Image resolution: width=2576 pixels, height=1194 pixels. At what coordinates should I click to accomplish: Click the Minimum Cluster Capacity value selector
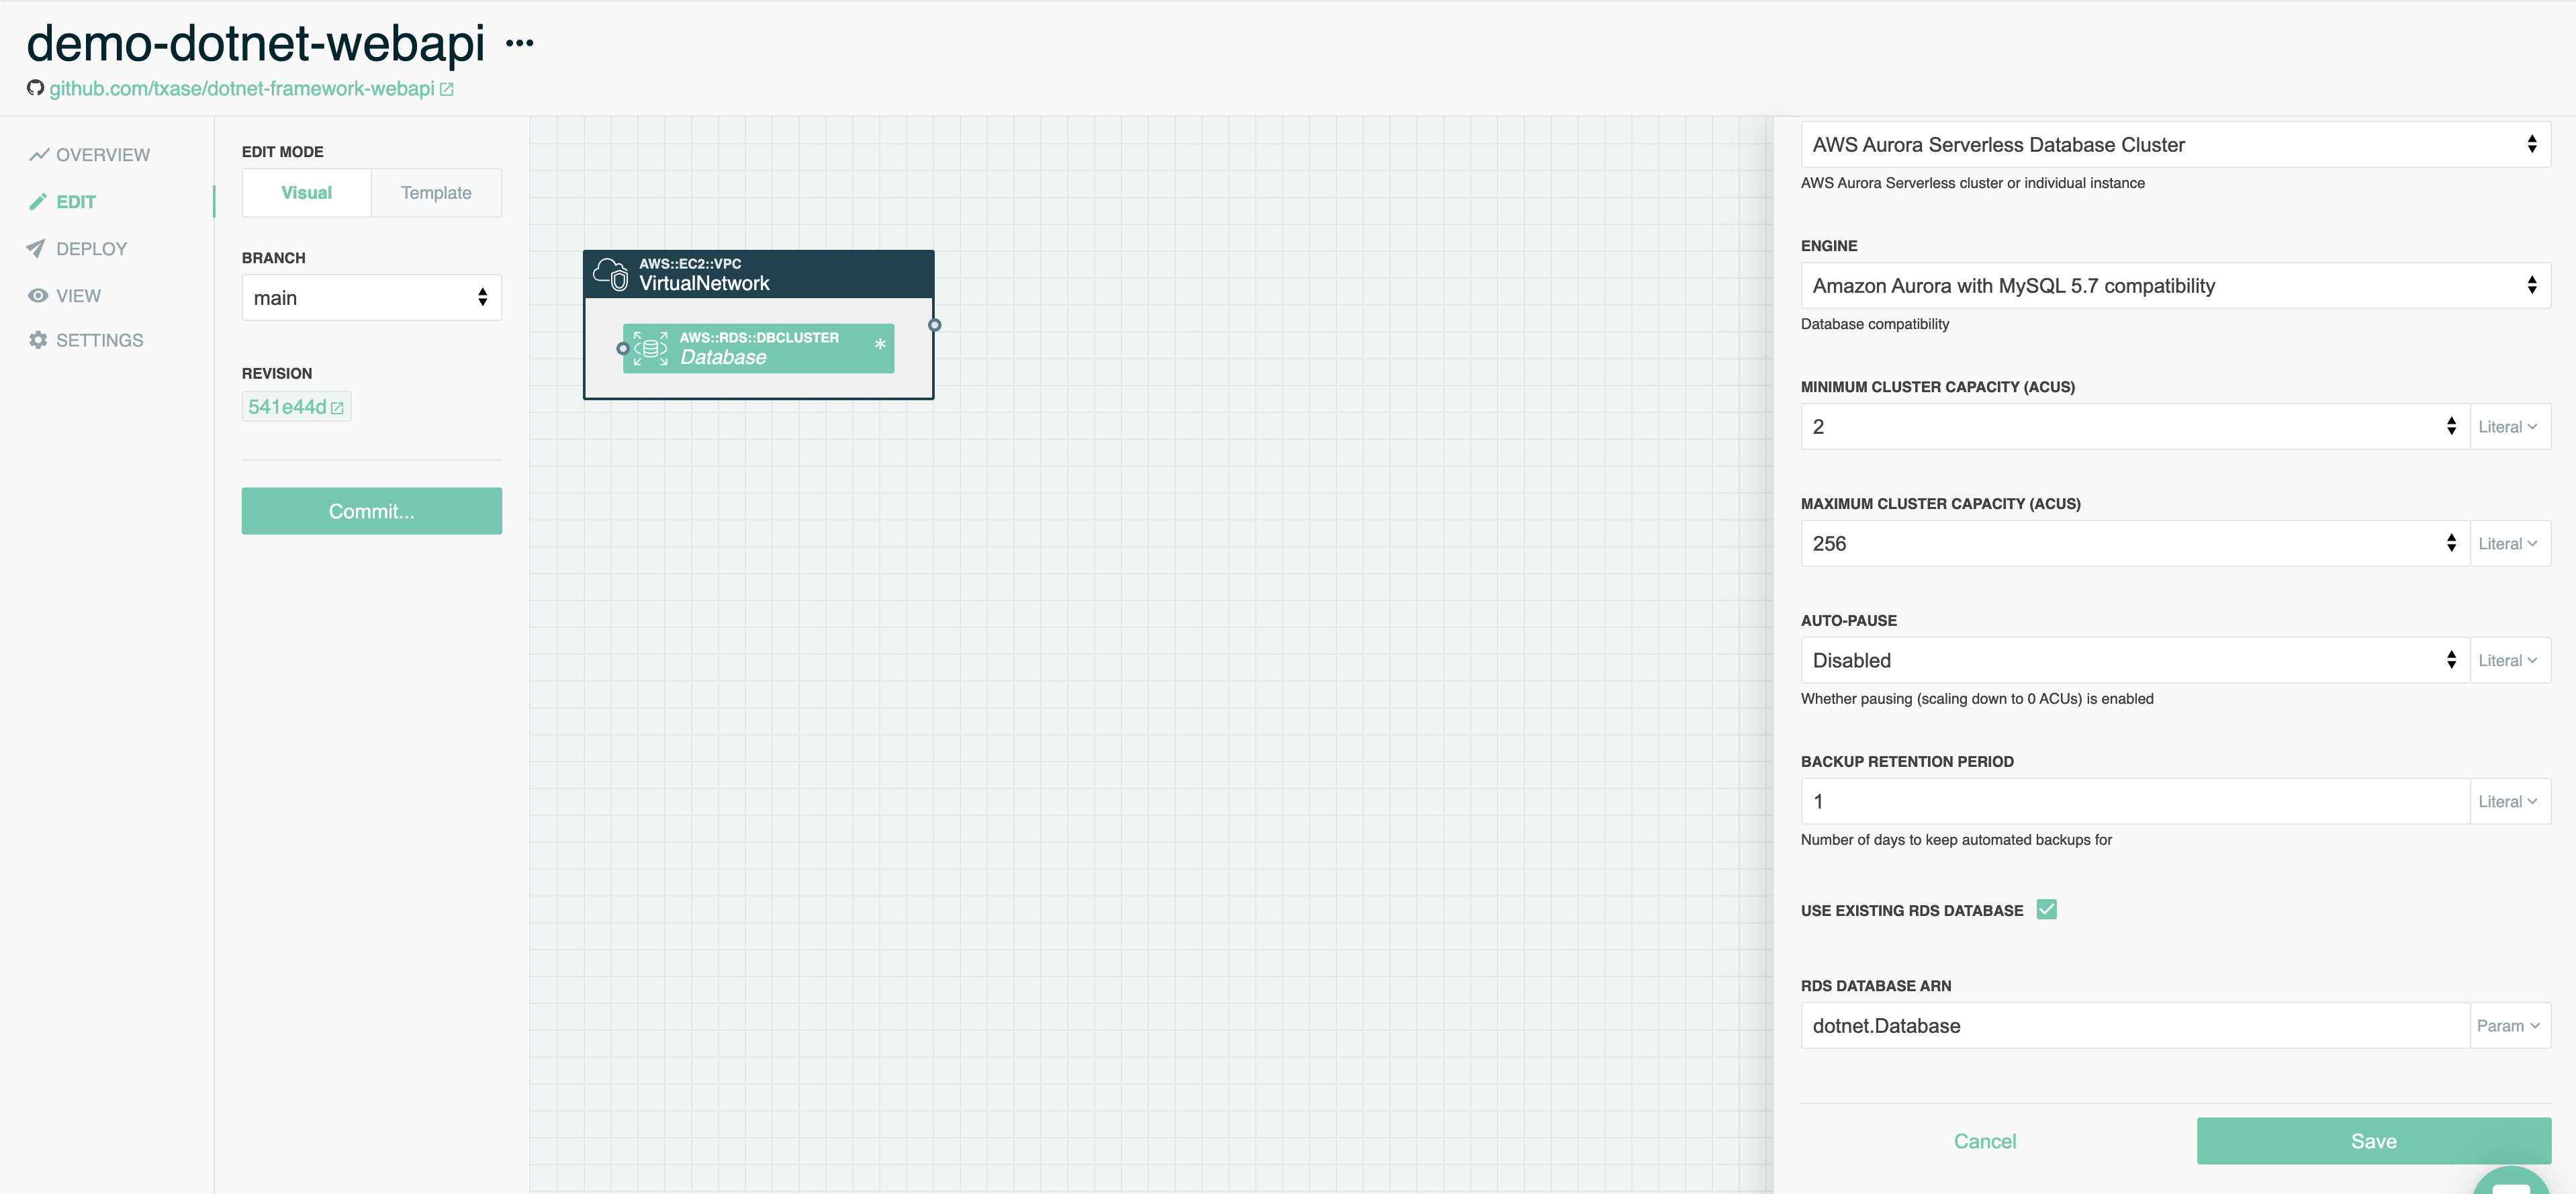click(x=2135, y=427)
